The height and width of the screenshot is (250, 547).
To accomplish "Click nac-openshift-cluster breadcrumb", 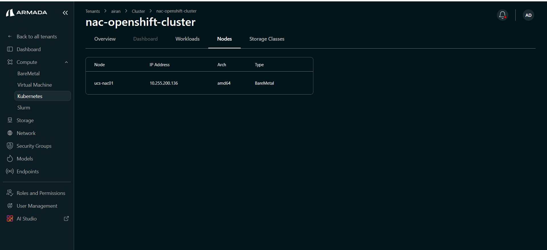I will click(176, 11).
